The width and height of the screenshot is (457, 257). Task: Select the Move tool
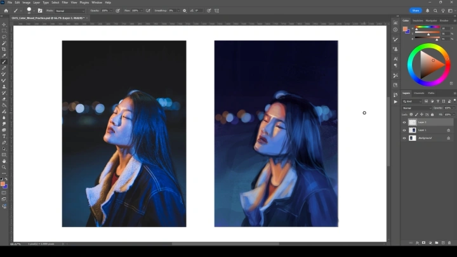(4, 25)
